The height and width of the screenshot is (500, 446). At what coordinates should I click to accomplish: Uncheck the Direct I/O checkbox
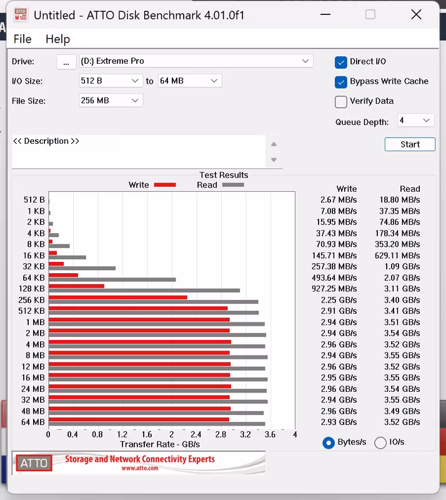pyautogui.click(x=341, y=62)
